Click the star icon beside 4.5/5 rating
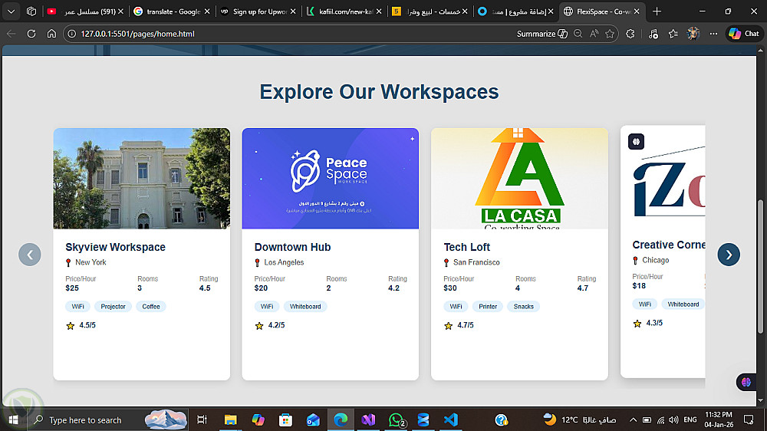Image resolution: width=767 pixels, height=431 pixels. (70, 325)
